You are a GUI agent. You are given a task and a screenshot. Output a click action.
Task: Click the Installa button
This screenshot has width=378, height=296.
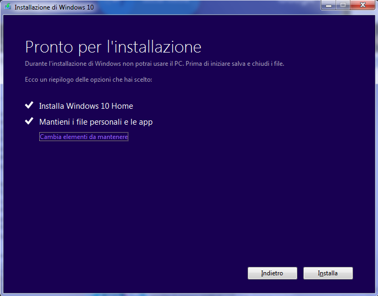328,273
